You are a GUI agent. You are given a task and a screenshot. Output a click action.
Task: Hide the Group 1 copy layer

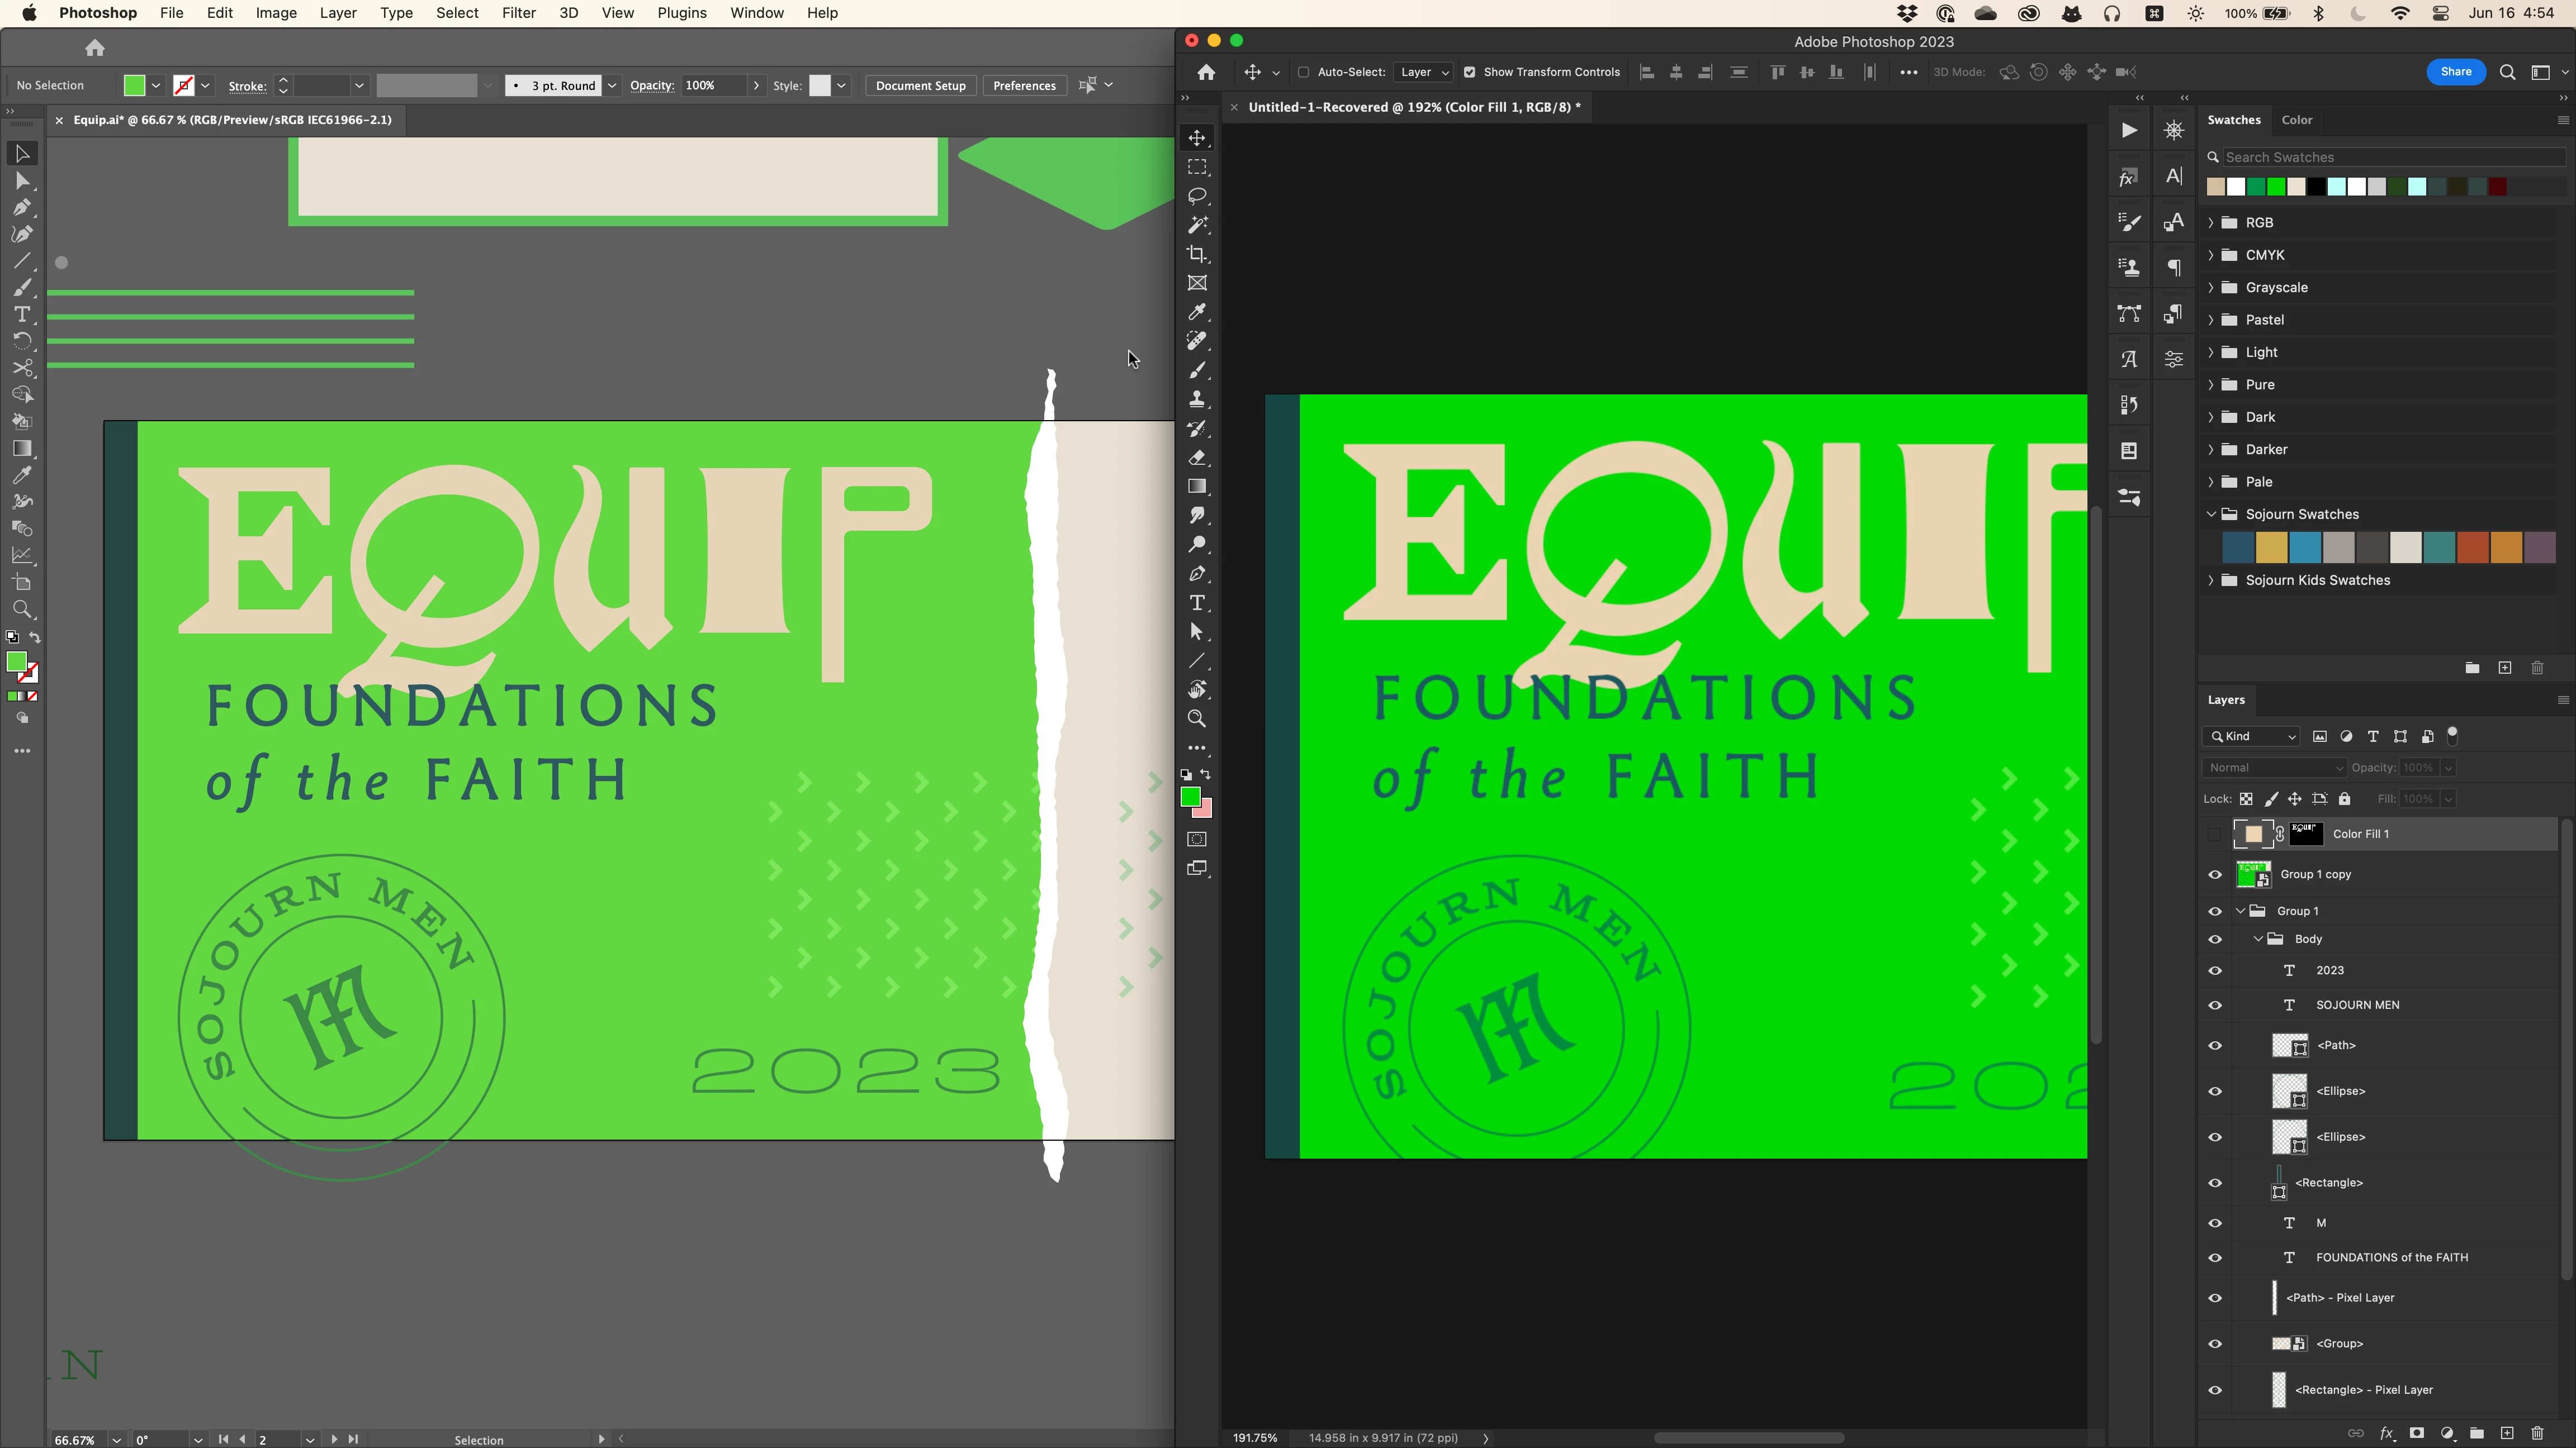2215,874
